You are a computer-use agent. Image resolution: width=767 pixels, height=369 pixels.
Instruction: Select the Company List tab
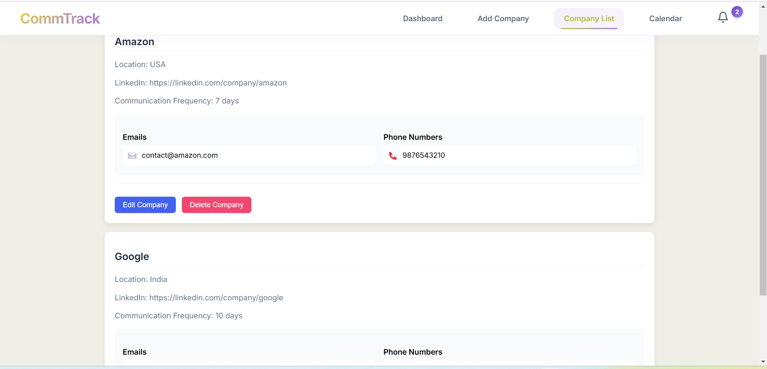point(589,18)
